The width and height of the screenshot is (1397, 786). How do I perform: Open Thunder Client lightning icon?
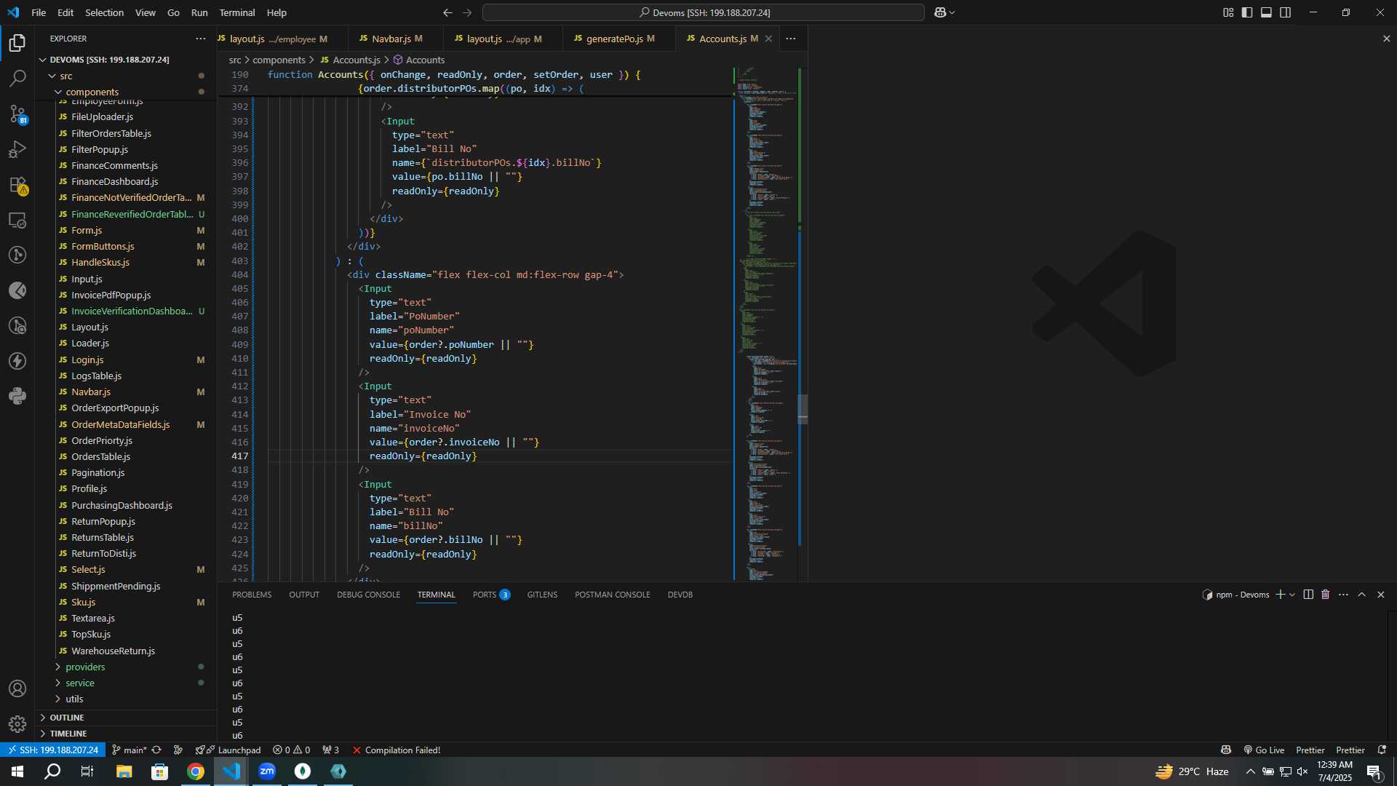17,361
